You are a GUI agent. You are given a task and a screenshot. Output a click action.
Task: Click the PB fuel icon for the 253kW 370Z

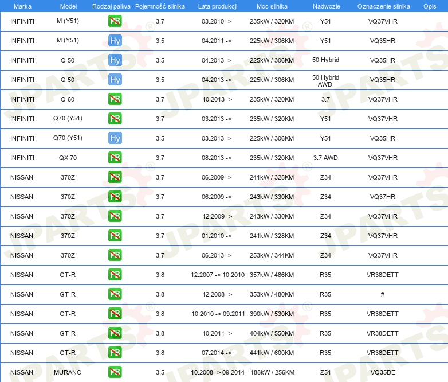[x=115, y=255]
